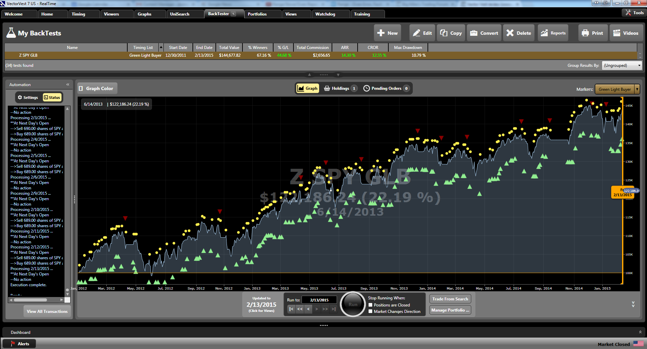This screenshot has height=349, width=647.
Task: Switch to the Holdings view
Action: pyautogui.click(x=340, y=88)
